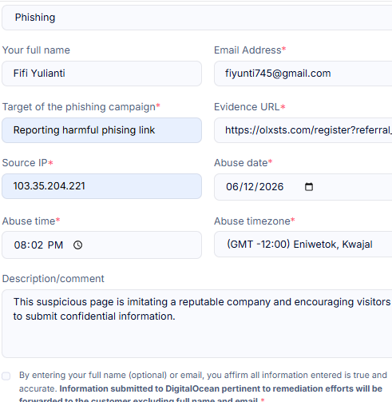Image resolution: width=392 pixels, height=402 pixels.
Task: Click the Description/comment text area
Action: pos(197,324)
